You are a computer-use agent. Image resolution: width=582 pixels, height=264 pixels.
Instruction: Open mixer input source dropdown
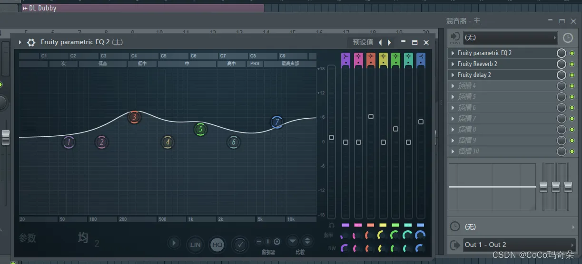510,38
